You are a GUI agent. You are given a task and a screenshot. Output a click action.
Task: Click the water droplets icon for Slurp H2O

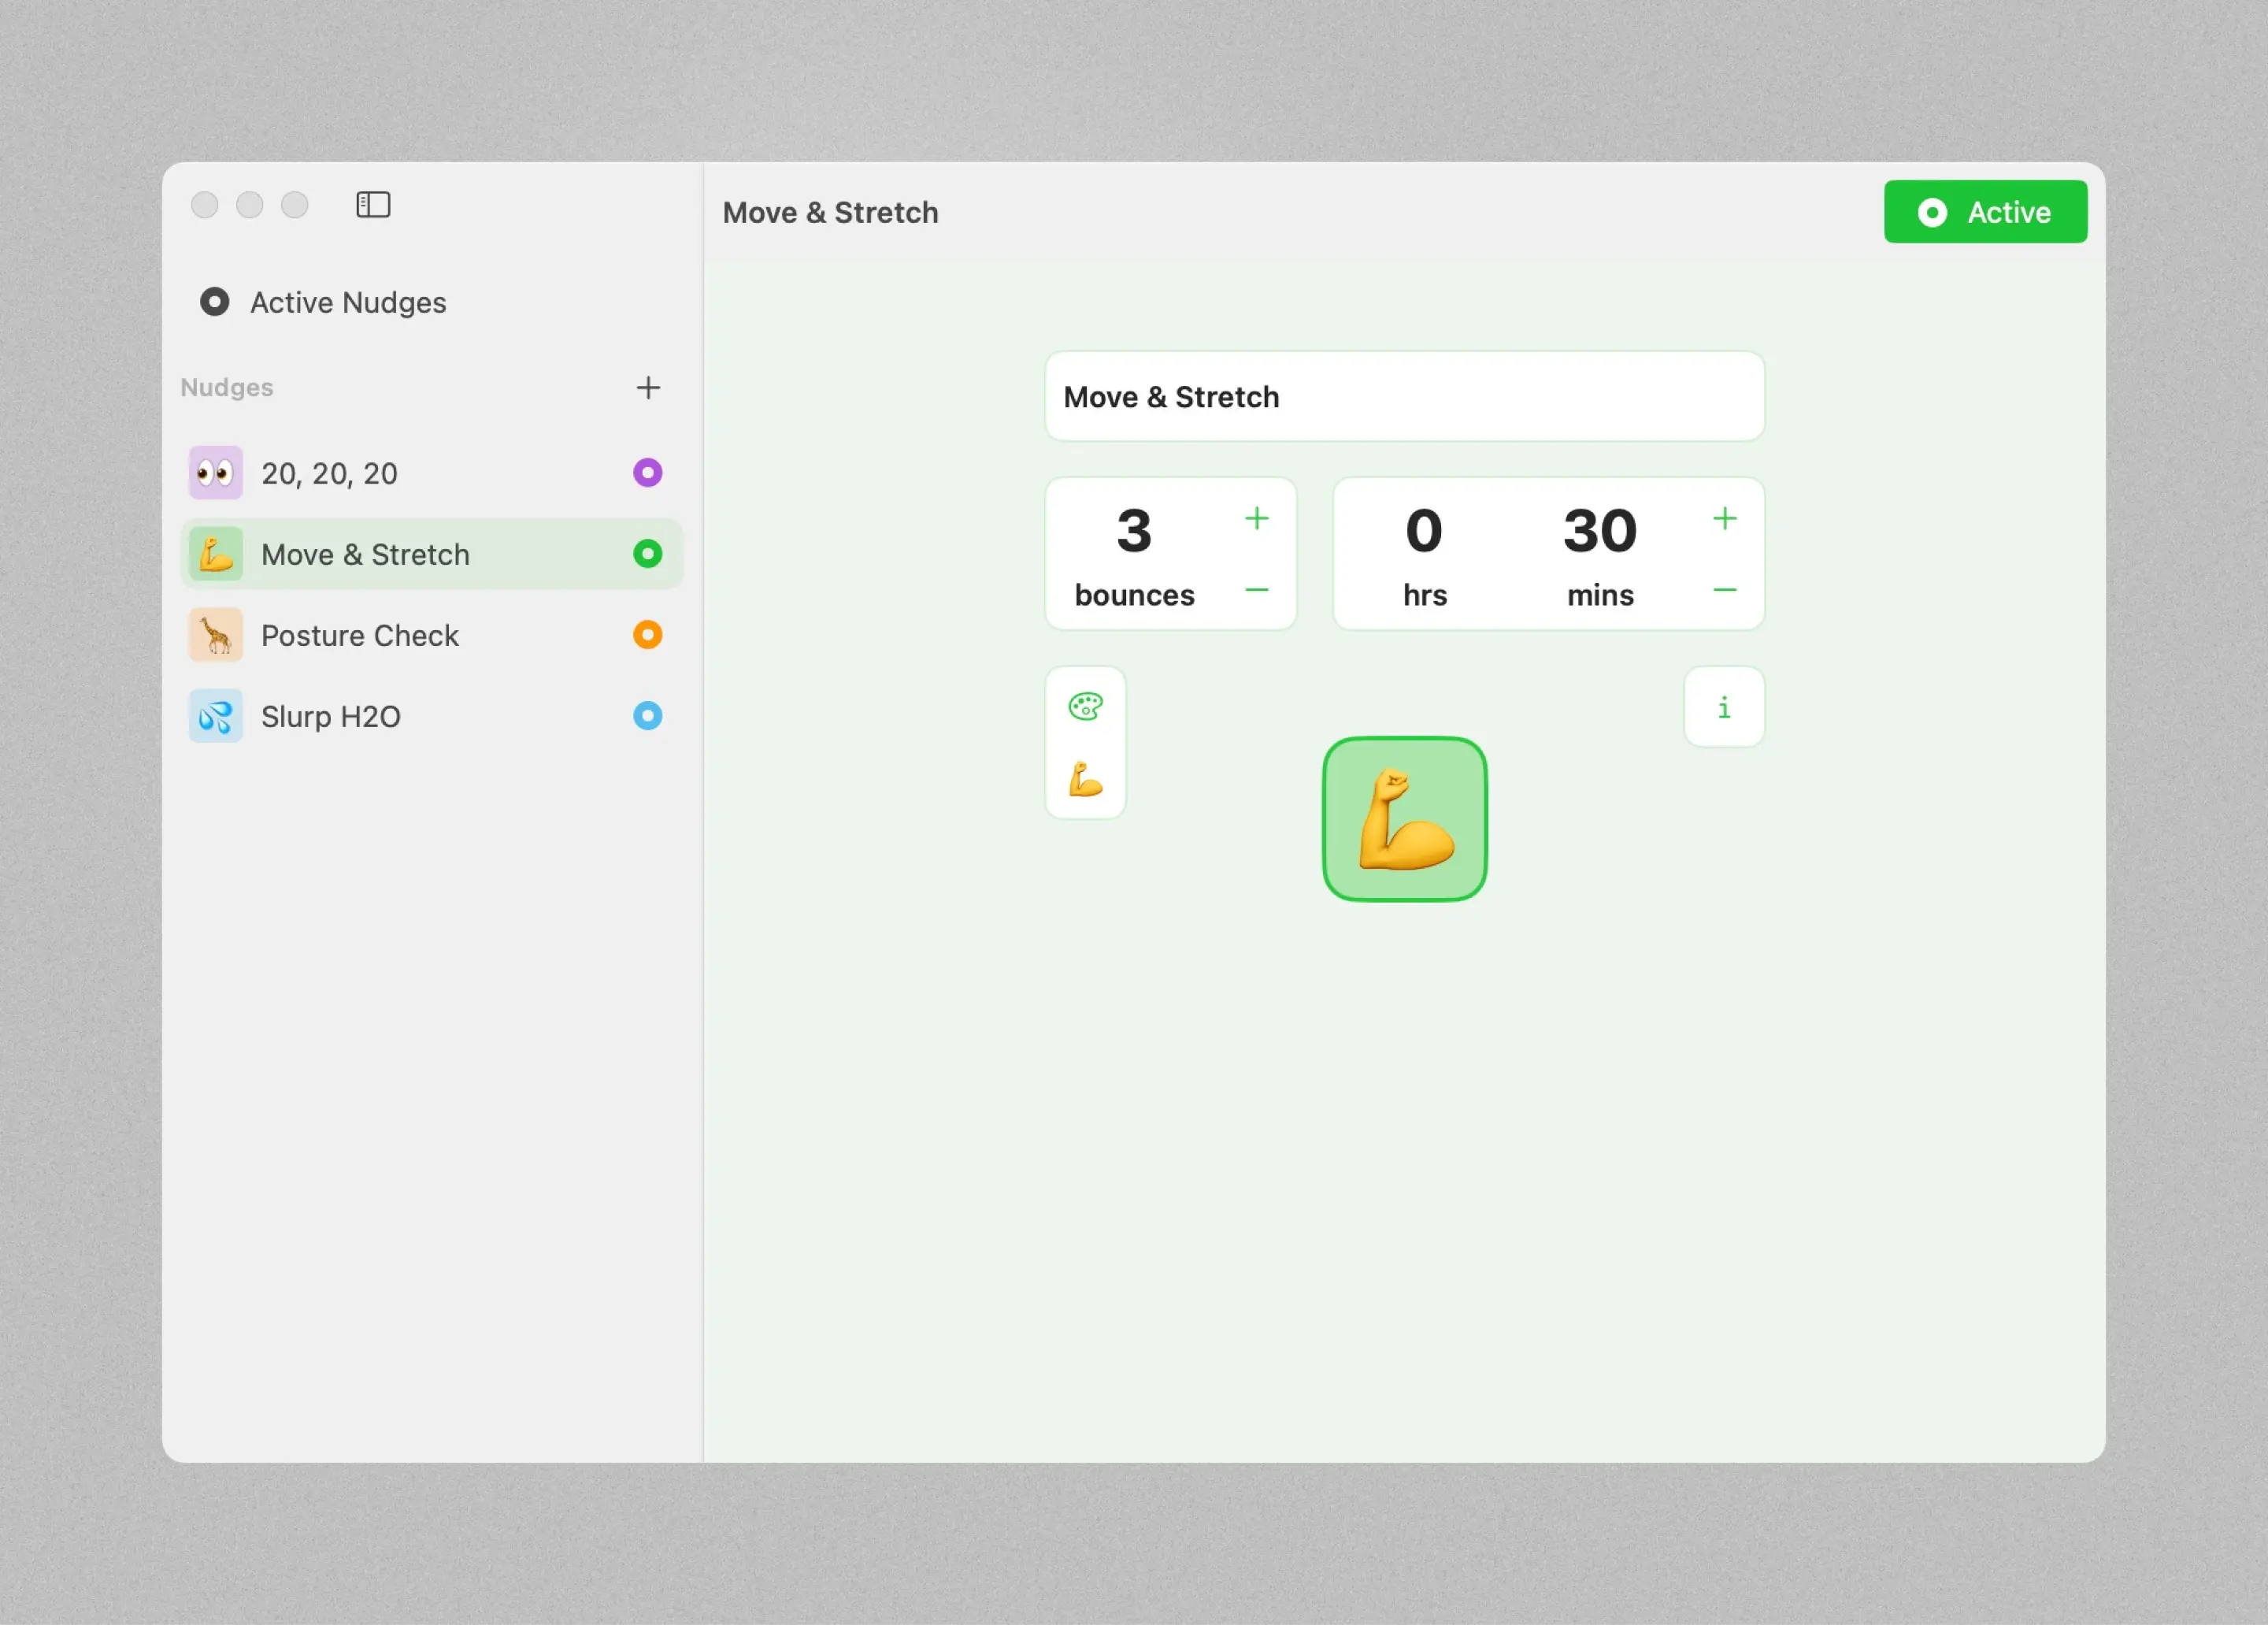tap(216, 716)
